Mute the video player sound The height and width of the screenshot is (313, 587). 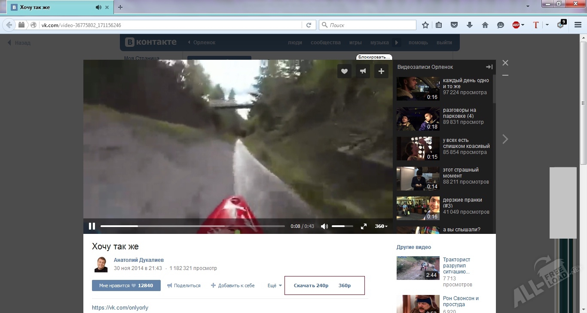[x=324, y=226]
